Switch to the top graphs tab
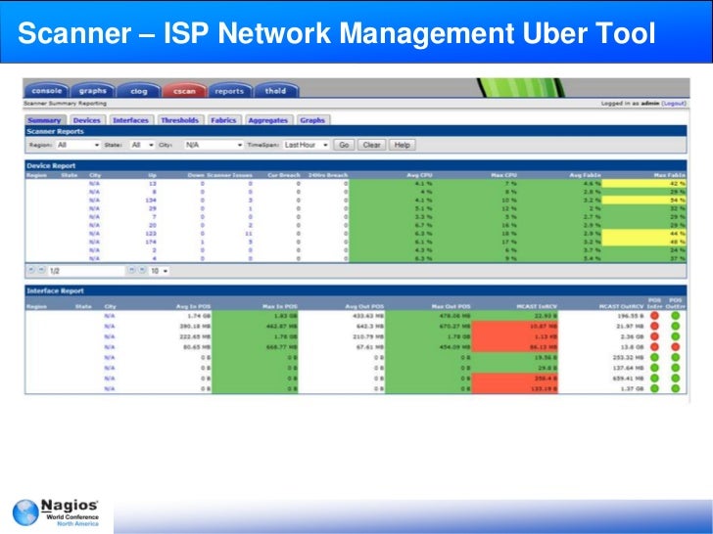Image resolution: width=713 pixels, height=534 pixels. 93,90
